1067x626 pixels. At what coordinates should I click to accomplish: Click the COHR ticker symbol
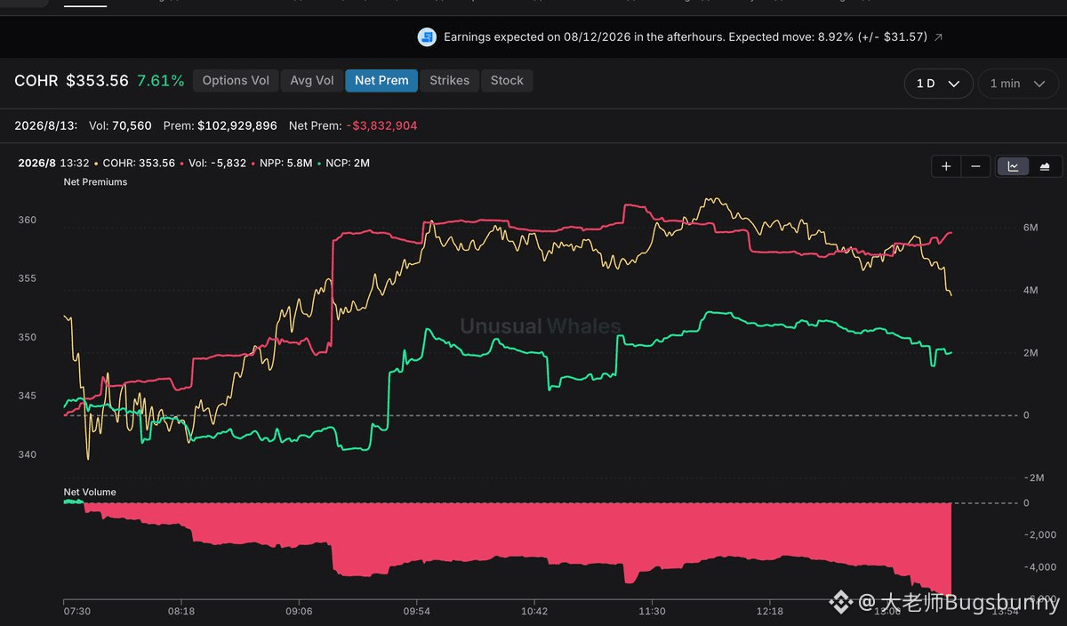coord(36,81)
